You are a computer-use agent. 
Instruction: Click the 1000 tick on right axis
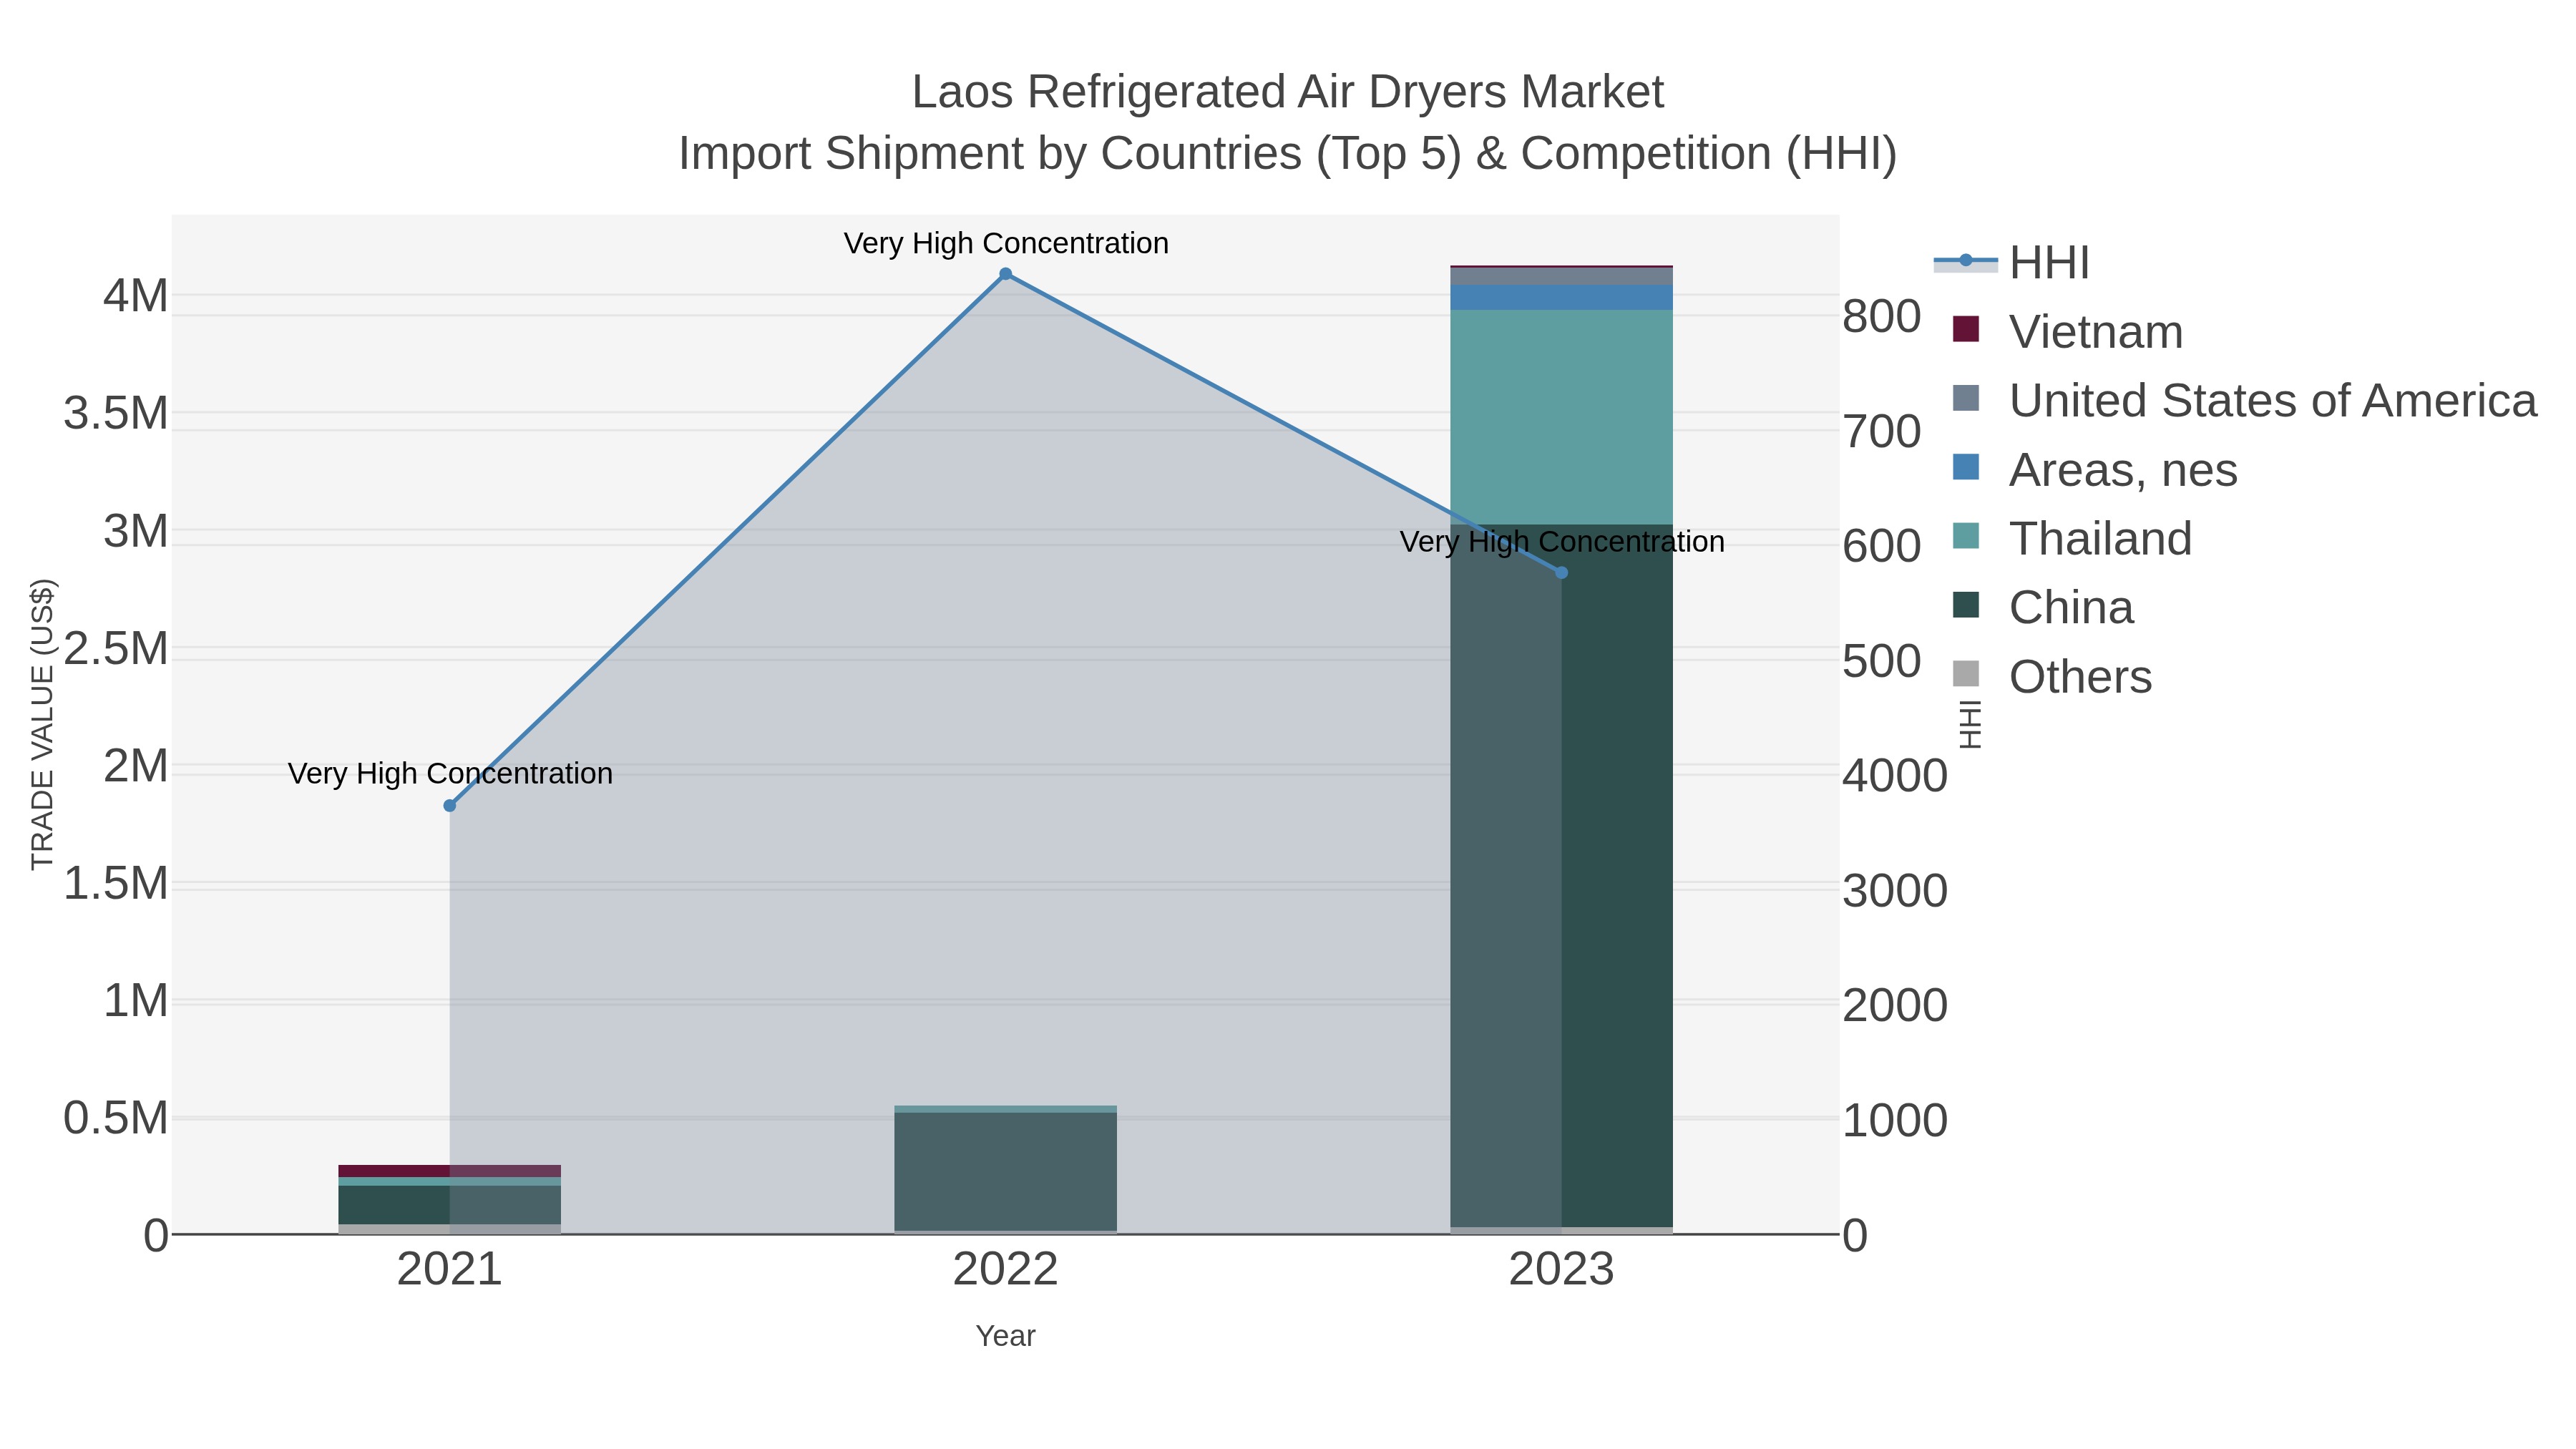tap(1895, 1121)
